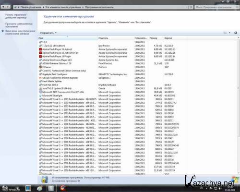Viewport: 240px width, 192px height.
Task: Sort by the Издатель column header
Action: point(116,38)
